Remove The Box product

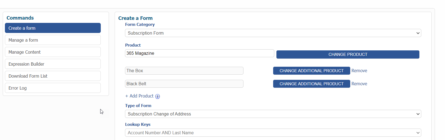click(359, 71)
